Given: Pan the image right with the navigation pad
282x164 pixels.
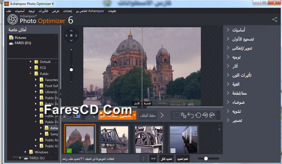Looking at the screenshot, I should tap(76, 36).
